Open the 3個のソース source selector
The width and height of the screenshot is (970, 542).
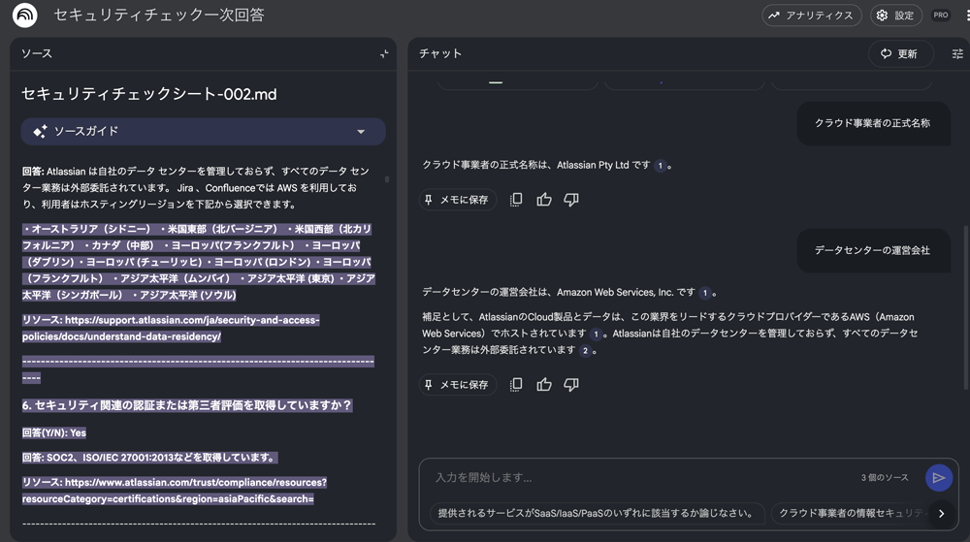tap(884, 478)
